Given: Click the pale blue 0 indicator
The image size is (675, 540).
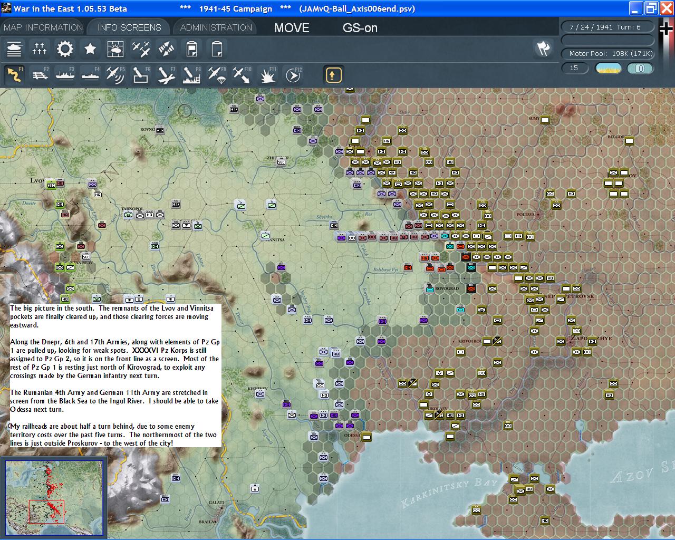Looking at the screenshot, I should click(640, 68).
